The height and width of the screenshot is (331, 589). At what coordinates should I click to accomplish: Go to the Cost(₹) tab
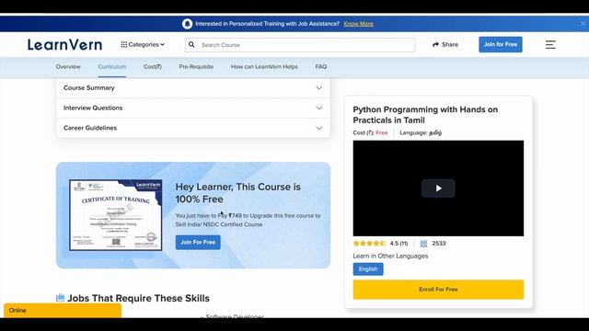[153, 66]
